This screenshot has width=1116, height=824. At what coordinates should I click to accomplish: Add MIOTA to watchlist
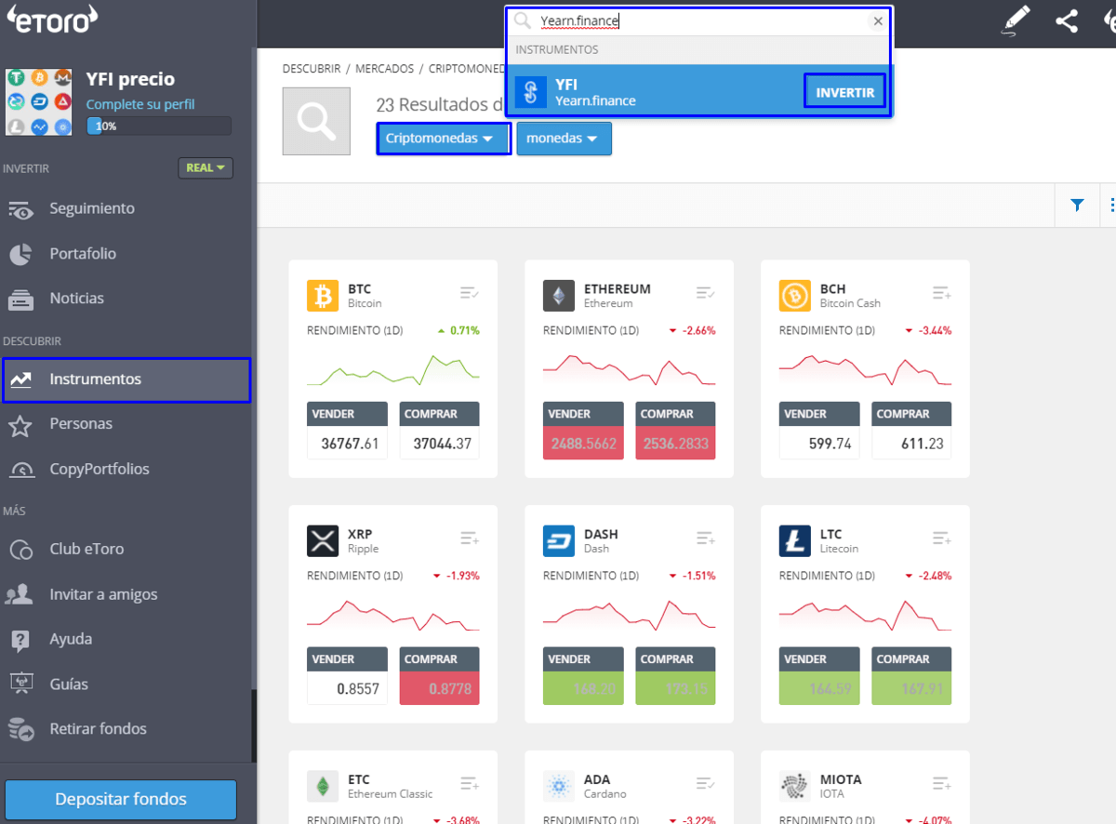942,783
